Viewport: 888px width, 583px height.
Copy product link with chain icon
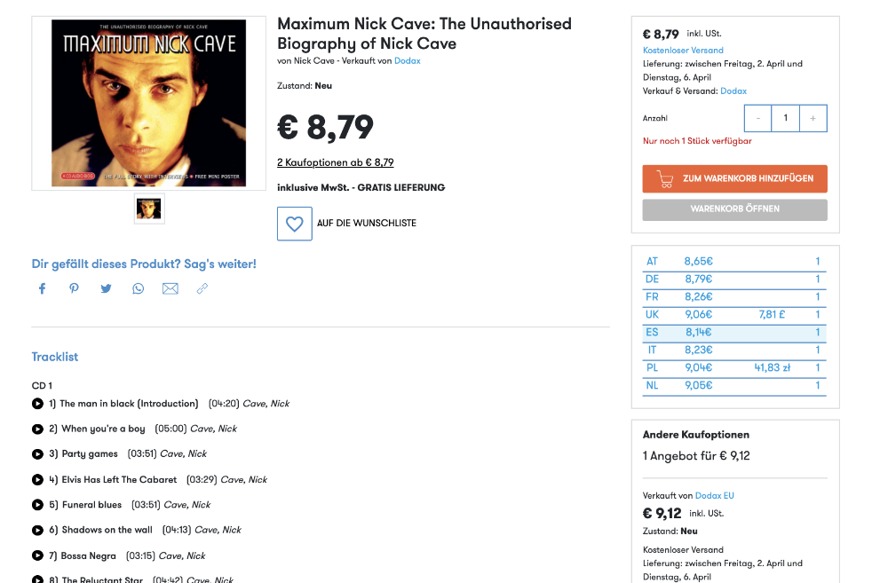pyautogui.click(x=202, y=288)
